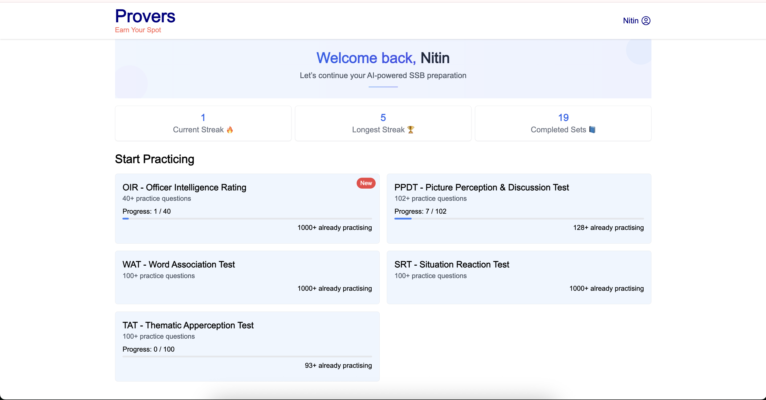
Task: Start the WAT - Word Association Test
Action: click(178, 264)
